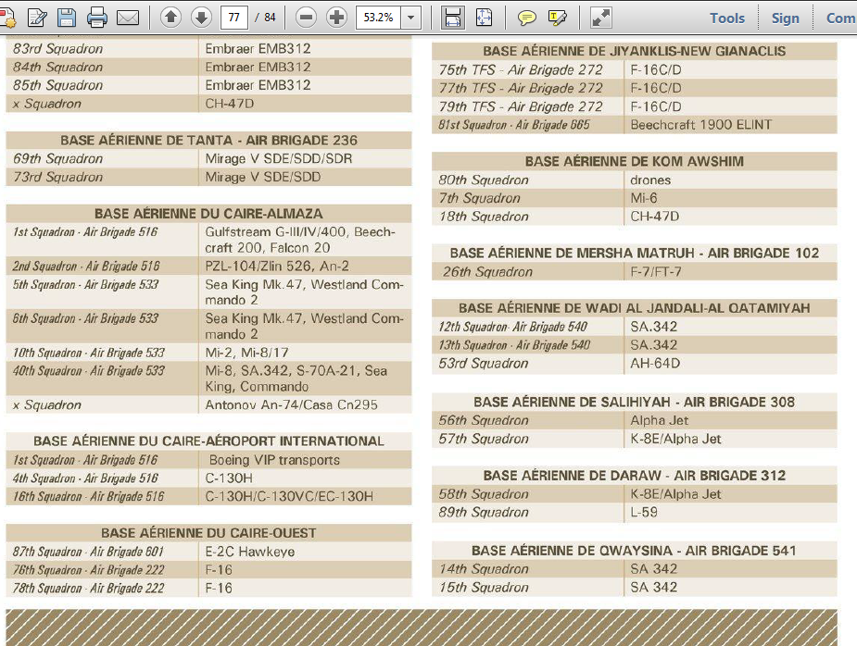
Task: Click "87th Squadron - Air Brigade 601" text
Action: pos(89,553)
